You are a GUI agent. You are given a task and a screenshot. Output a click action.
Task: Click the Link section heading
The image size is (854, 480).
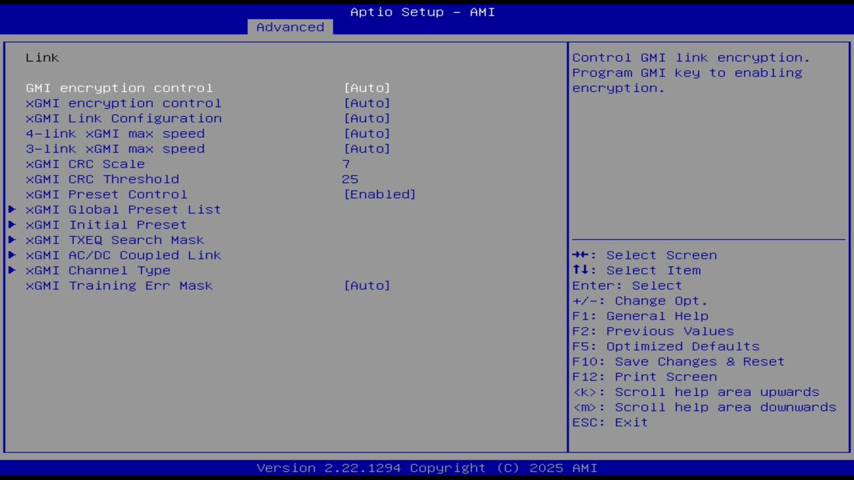pyautogui.click(x=42, y=57)
